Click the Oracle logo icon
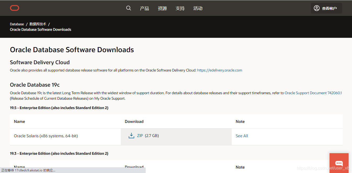Viewport: 352px width, 173px height. click(x=15, y=8)
